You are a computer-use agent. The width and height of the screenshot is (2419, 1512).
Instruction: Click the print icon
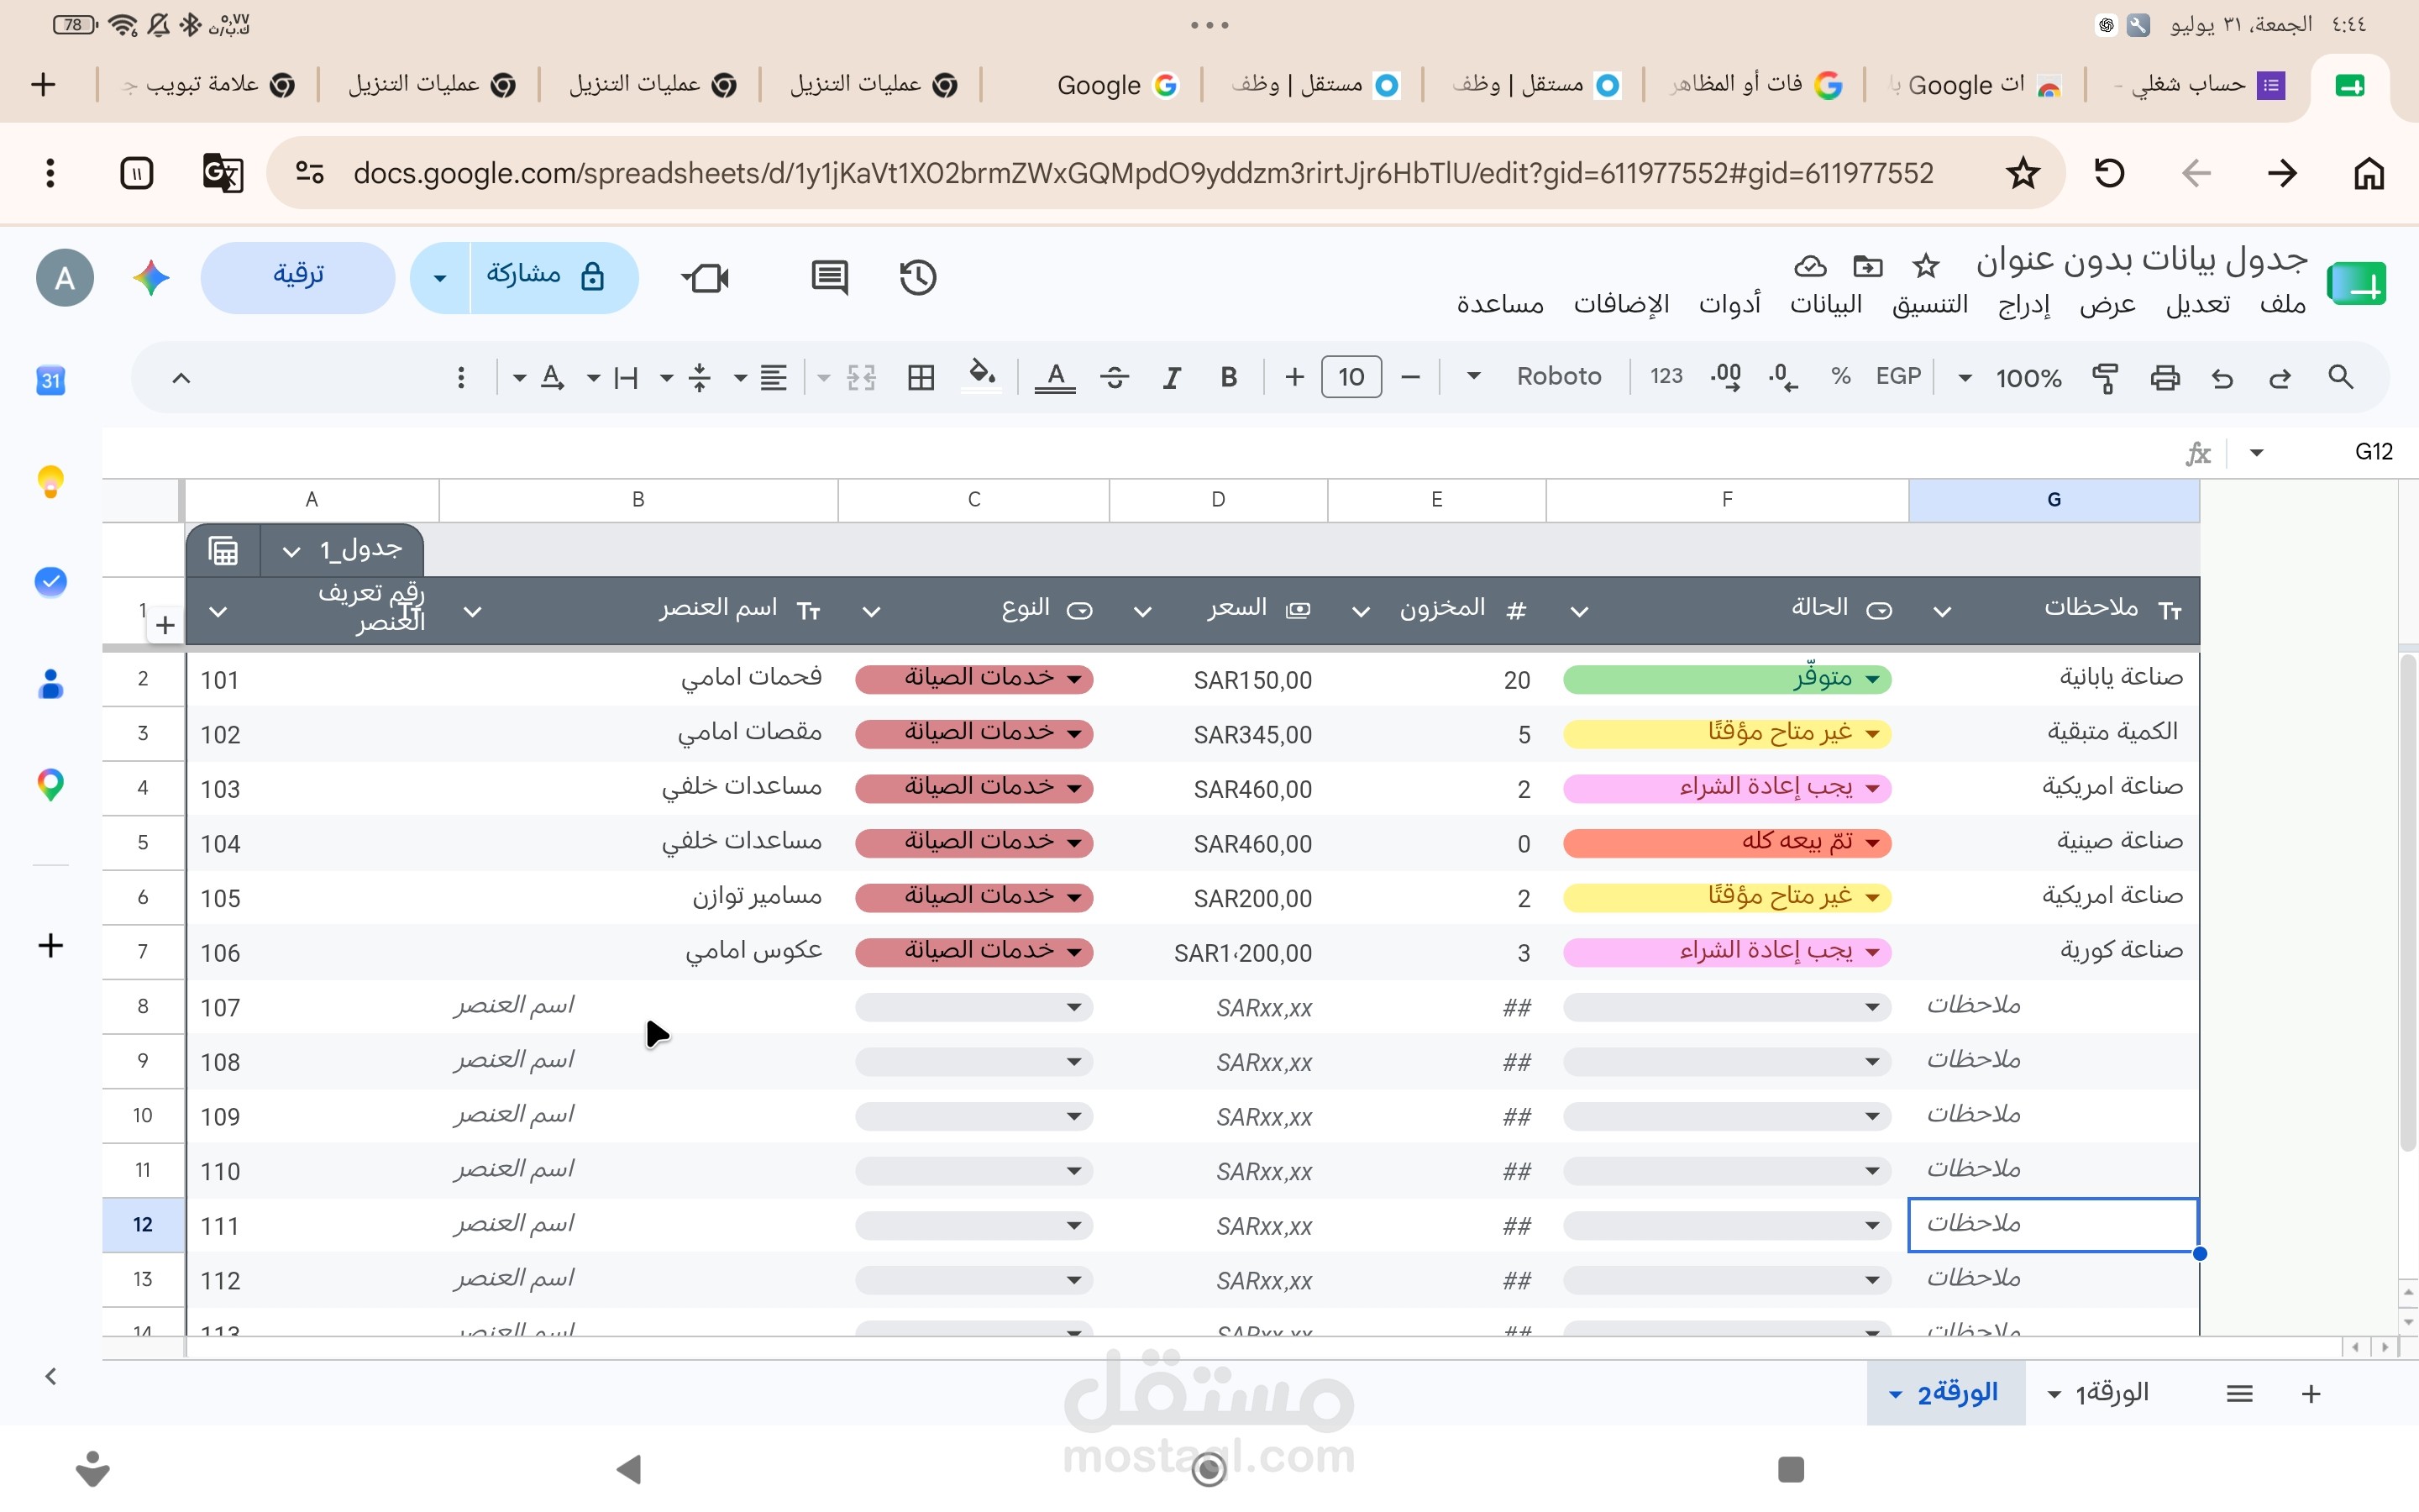pyautogui.click(x=2165, y=377)
